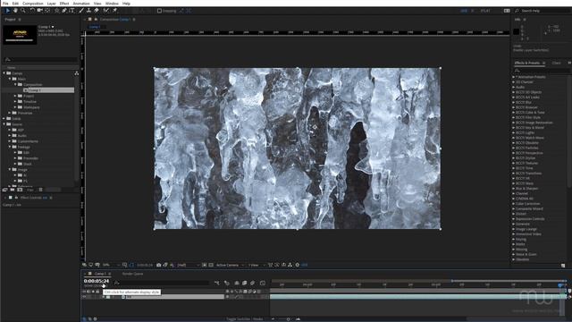The height and width of the screenshot is (322, 572).
Task: Open the Active Camera dropdown
Action: tap(230, 265)
